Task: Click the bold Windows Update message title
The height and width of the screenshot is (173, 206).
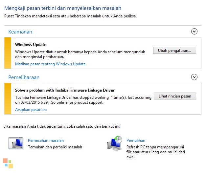Action: point(31,45)
